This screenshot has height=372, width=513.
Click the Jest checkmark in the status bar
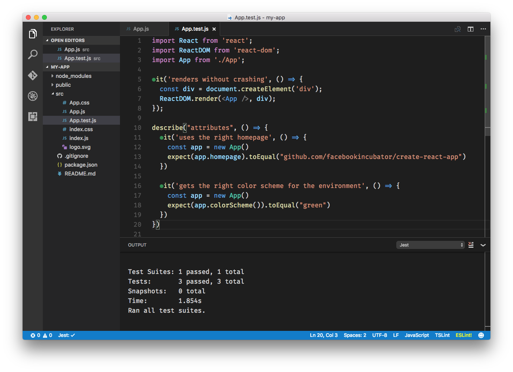[x=66, y=335]
